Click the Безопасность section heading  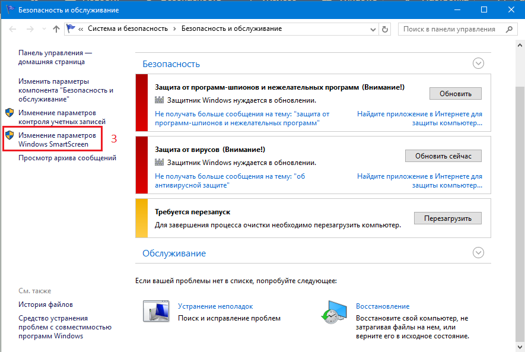tap(171, 64)
